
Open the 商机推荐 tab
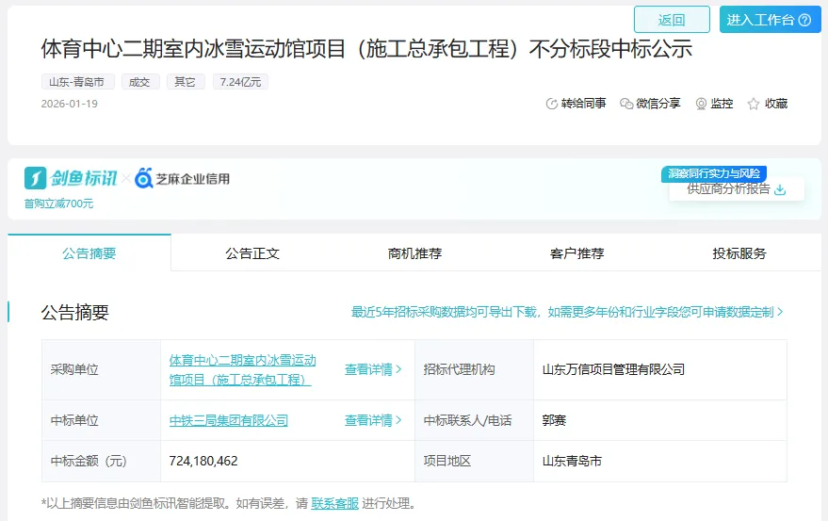(x=414, y=253)
